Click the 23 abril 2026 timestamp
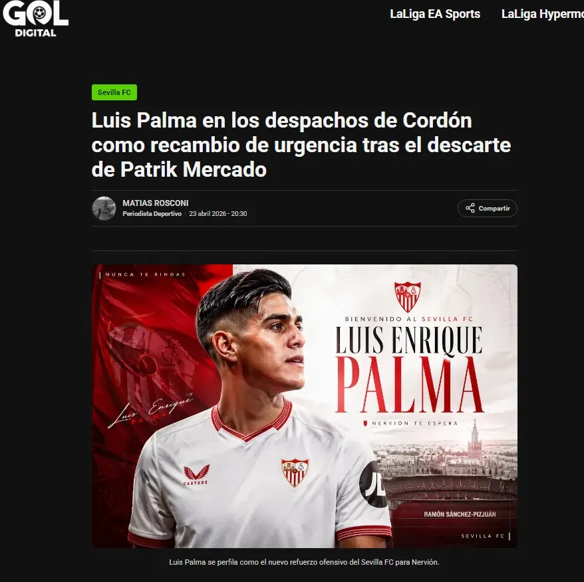The image size is (584, 582). (218, 213)
